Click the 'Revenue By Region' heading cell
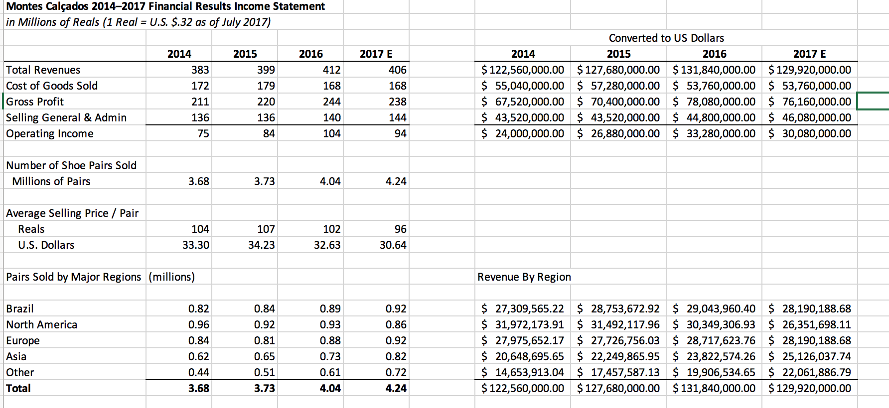 (524, 277)
